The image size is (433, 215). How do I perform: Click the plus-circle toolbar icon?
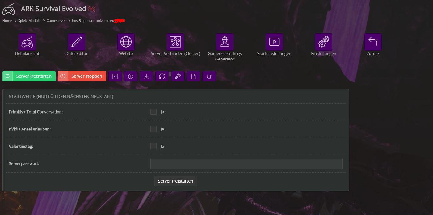(131, 76)
